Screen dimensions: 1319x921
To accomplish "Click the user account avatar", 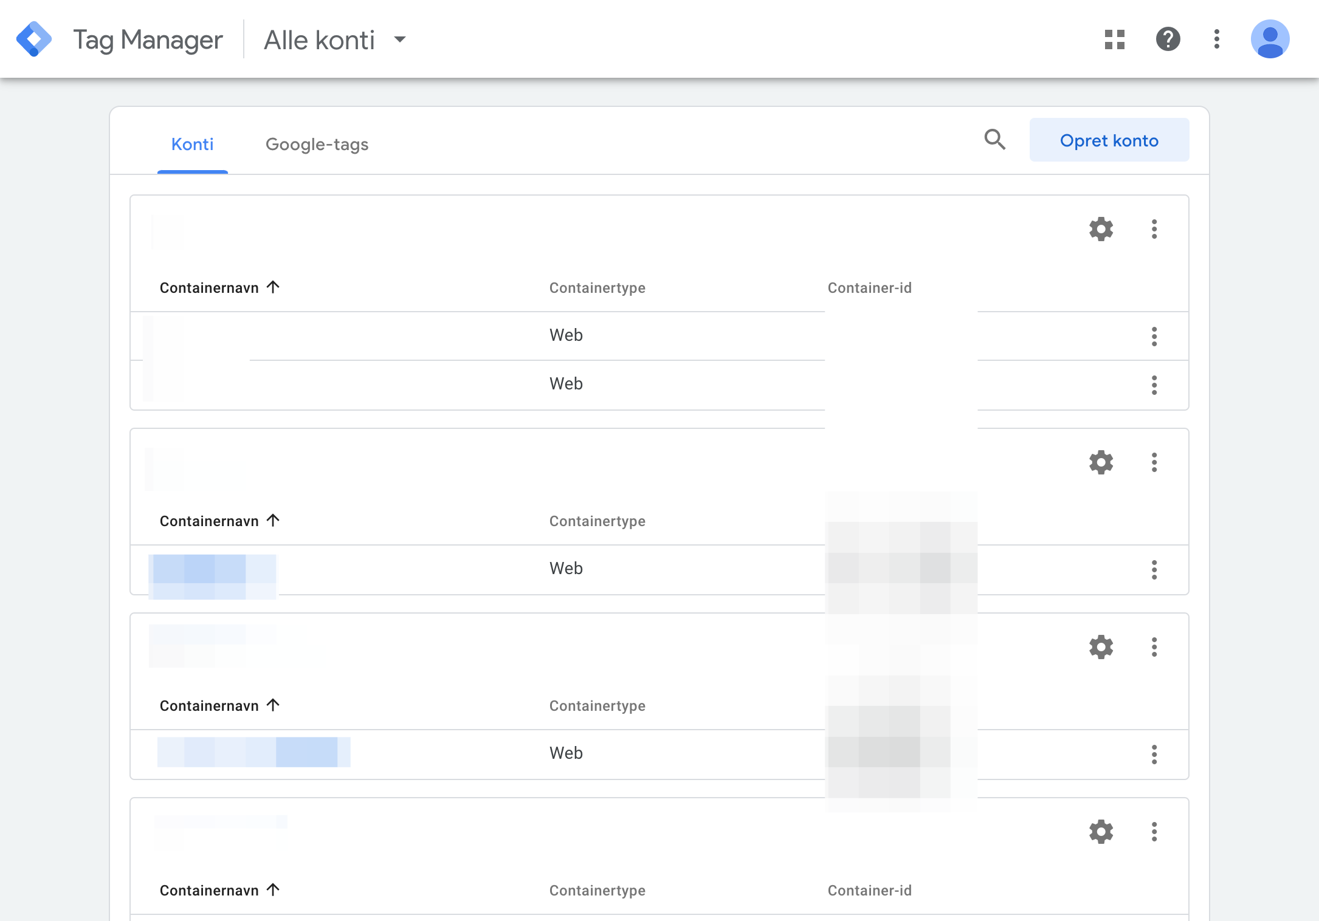I will pyautogui.click(x=1270, y=39).
